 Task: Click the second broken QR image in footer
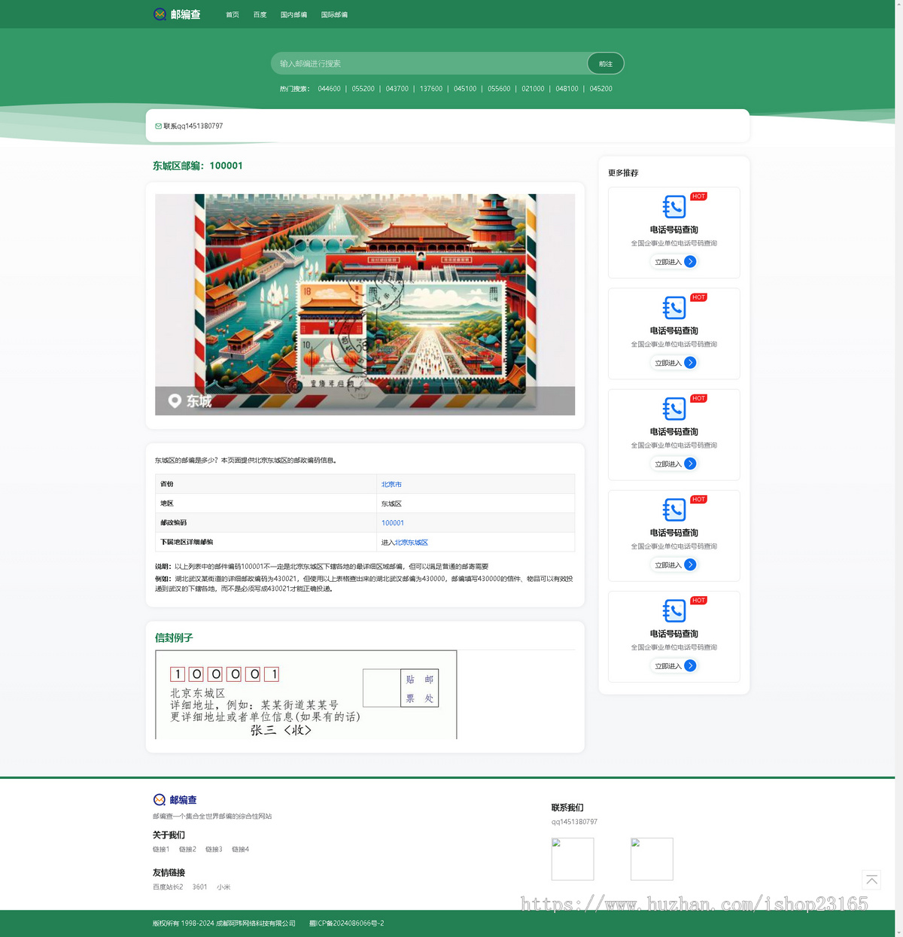click(x=652, y=859)
